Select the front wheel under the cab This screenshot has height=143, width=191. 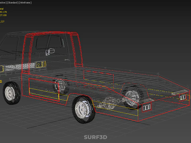[12, 93]
